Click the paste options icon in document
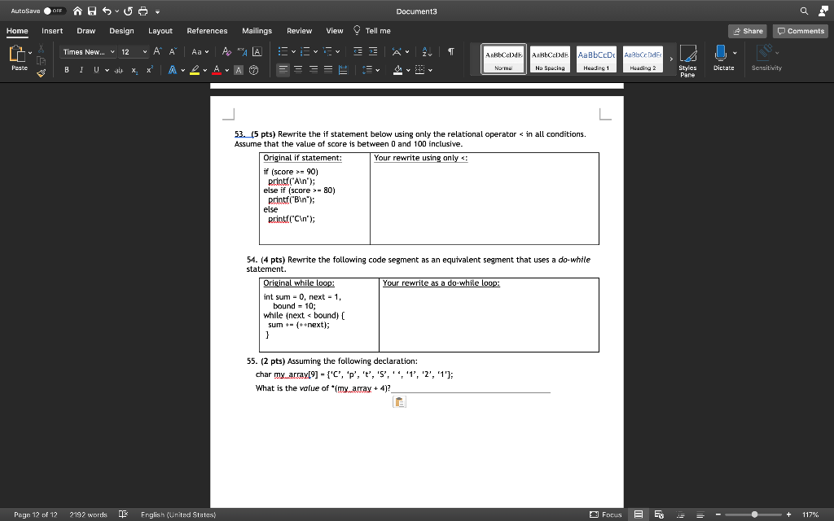Image resolution: width=834 pixels, height=521 pixels. 399,402
